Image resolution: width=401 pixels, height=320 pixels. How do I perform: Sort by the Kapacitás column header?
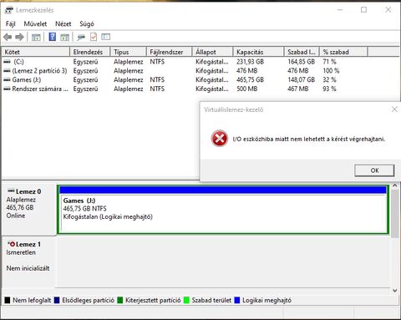point(258,52)
